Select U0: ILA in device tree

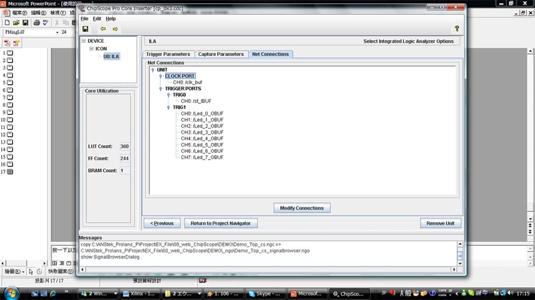(111, 57)
